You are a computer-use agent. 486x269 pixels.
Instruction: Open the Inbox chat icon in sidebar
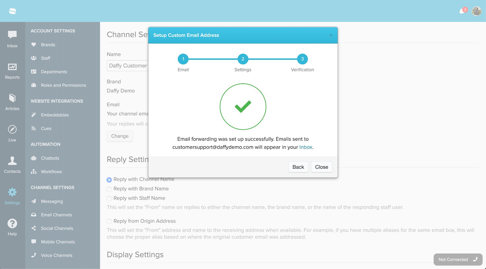[x=12, y=35]
